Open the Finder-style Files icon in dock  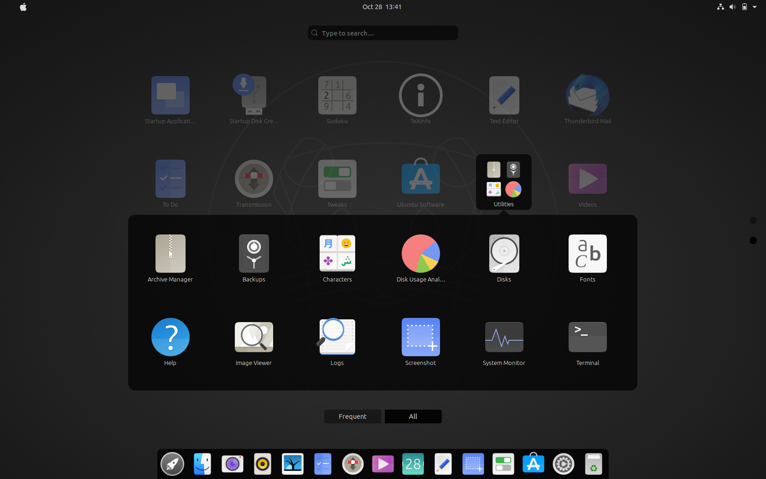tap(202, 464)
